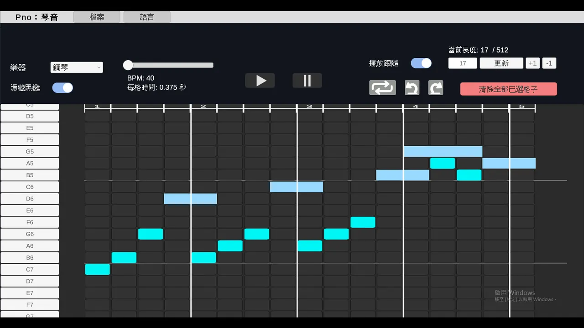The image size is (584, 328).
Task: Click the E6 piano key
Action: pyautogui.click(x=30, y=210)
